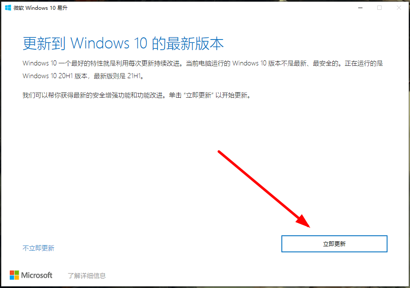Click the 21H1 version text

coord(134,76)
